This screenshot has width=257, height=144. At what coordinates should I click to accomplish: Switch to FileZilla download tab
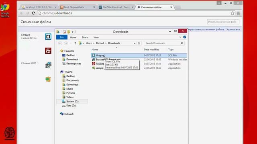(116, 7)
